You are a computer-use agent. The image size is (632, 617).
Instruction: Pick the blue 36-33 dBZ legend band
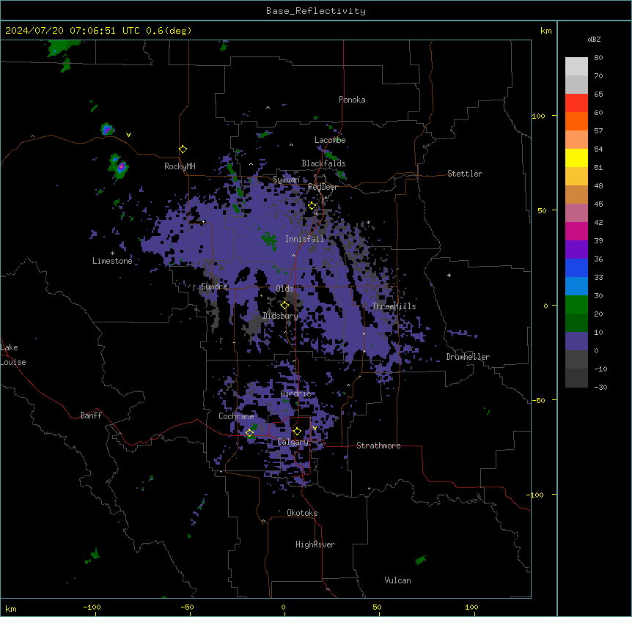576,267
